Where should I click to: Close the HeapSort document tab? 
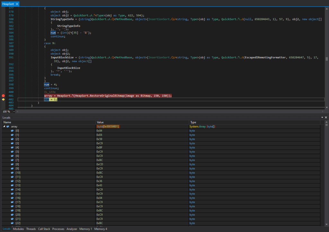[17, 4]
